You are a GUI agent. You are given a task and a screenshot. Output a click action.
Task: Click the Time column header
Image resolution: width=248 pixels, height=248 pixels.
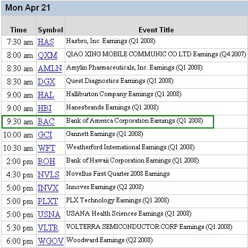coord(19,30)
